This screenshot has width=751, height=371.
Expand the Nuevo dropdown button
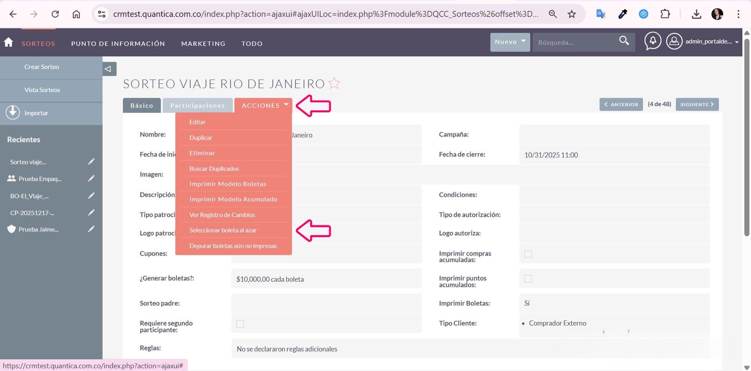point(510,42)
